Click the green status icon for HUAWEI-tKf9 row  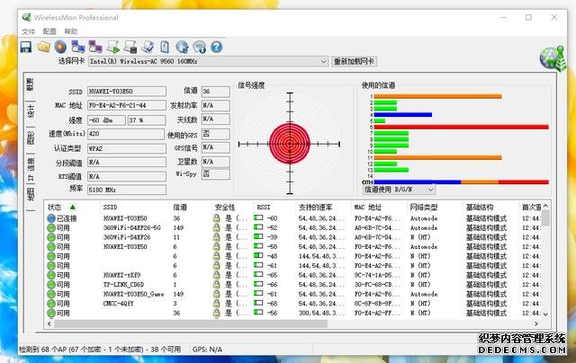(51, 275)
